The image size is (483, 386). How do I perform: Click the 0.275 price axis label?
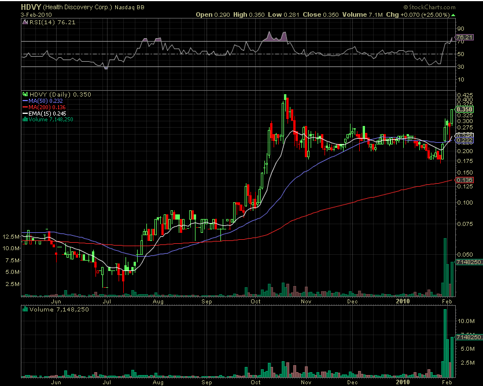point(465,128)
